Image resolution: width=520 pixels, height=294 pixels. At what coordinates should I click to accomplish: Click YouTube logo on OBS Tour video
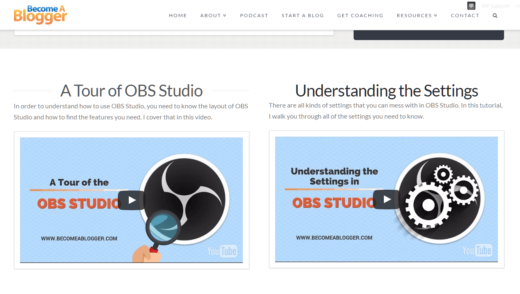pos(222,251)
